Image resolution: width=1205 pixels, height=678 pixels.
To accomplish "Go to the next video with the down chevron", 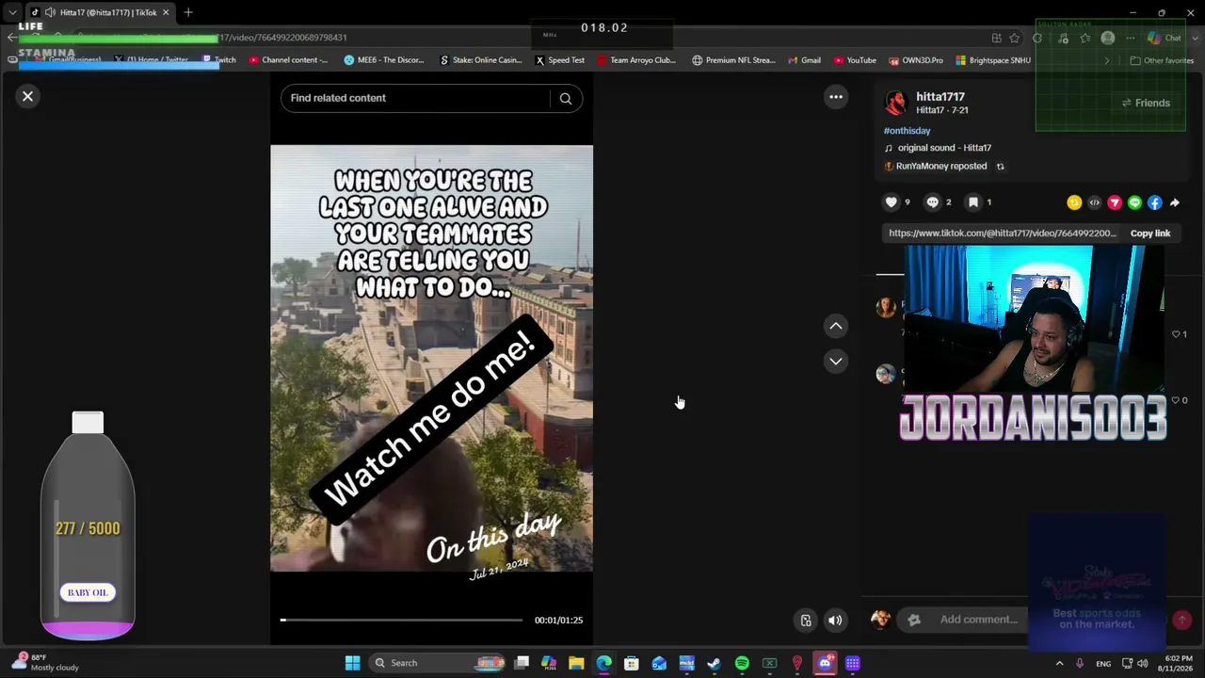I will coord(836,362).
